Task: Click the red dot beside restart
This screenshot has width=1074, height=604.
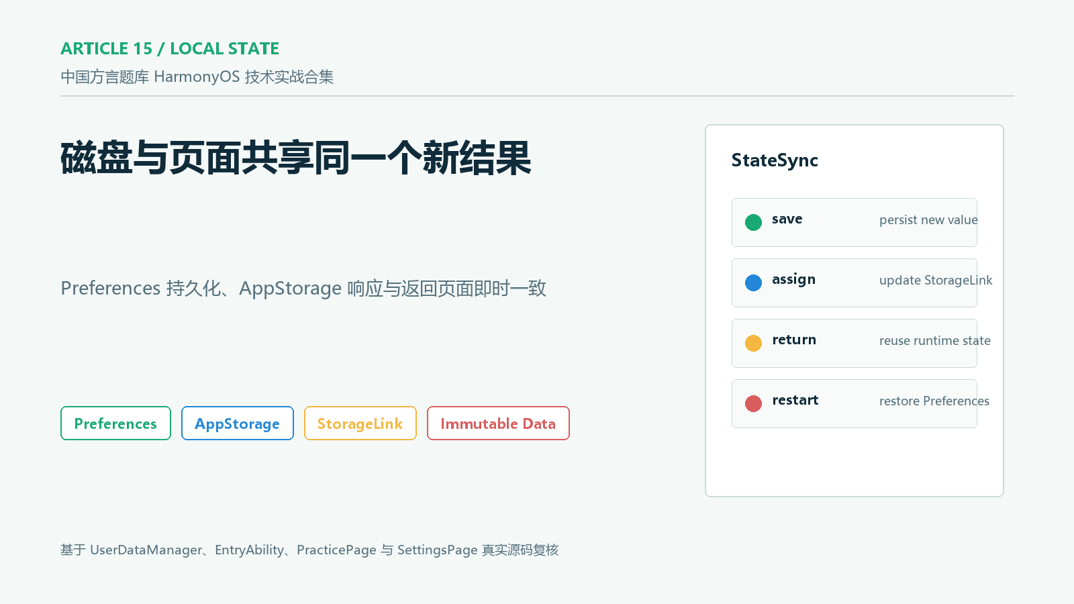Action: tap(753, 403)
